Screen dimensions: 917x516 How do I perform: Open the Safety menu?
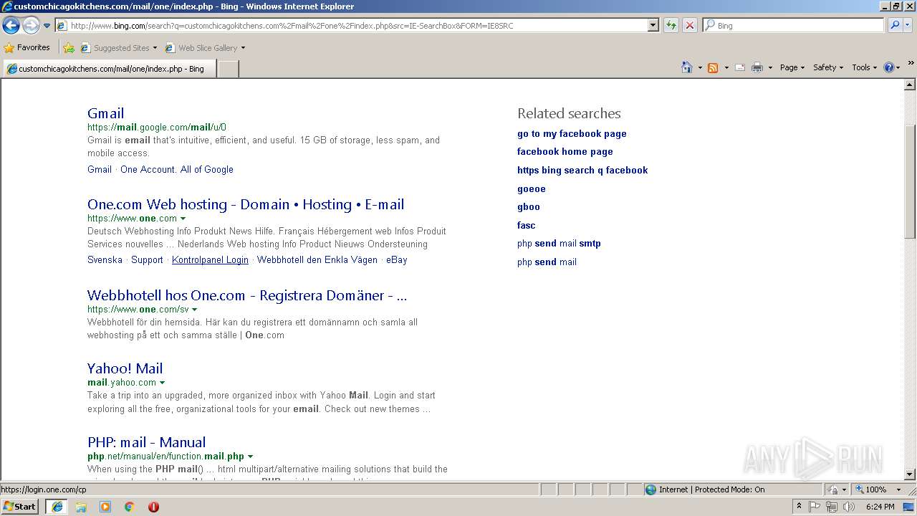pos(828,67)
